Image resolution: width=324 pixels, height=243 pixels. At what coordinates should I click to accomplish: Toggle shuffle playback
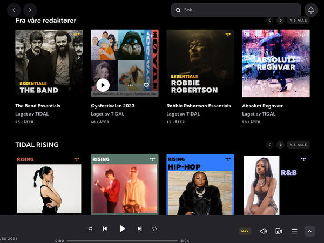click(x=90, y=228)
